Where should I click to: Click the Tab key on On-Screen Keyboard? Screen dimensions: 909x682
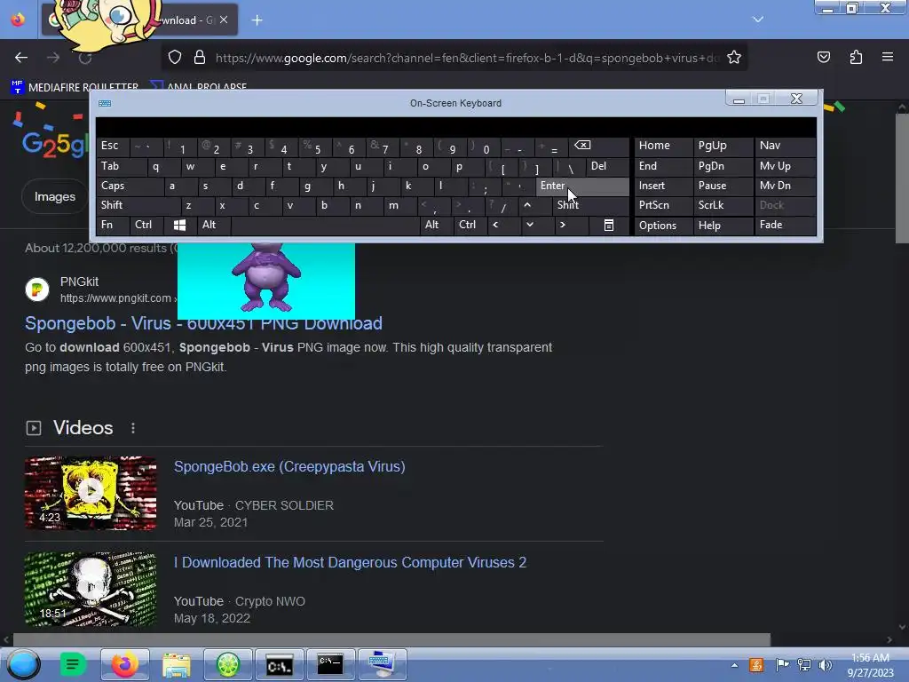coord(121,166)
